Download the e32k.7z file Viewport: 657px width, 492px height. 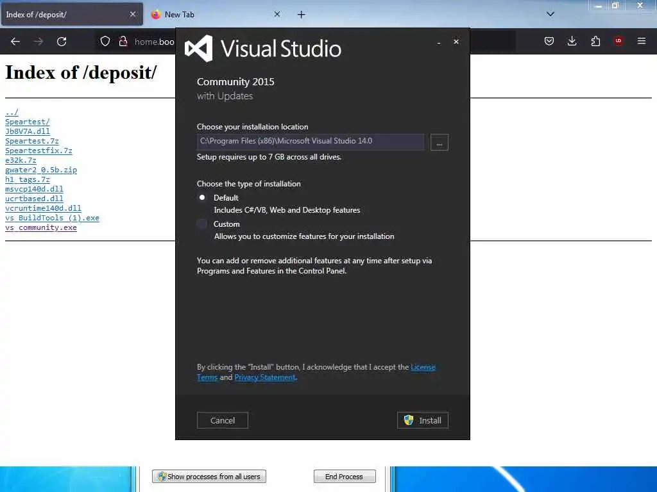pyautogui.click(x=21, y=160)
